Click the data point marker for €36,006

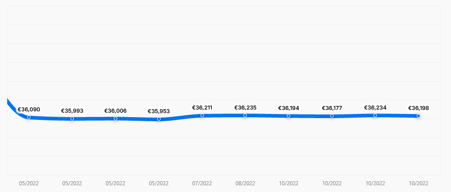pyautogui.click(x=116, y=119)
